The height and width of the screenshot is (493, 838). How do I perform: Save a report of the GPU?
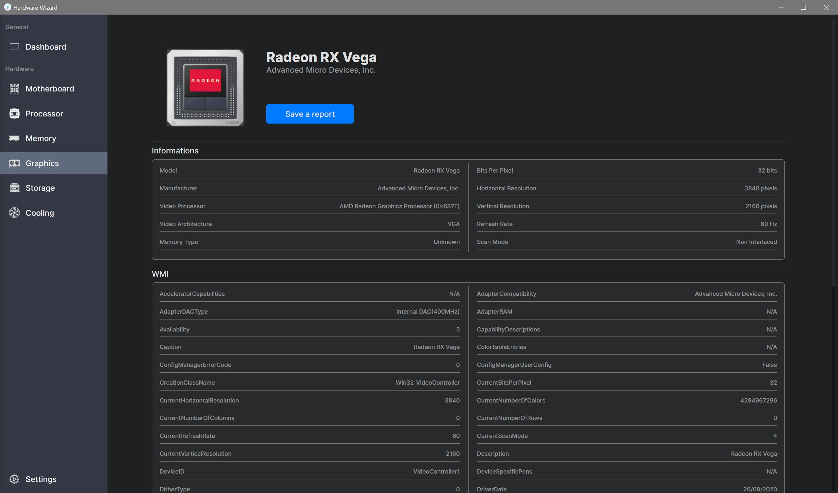(310, 114)
